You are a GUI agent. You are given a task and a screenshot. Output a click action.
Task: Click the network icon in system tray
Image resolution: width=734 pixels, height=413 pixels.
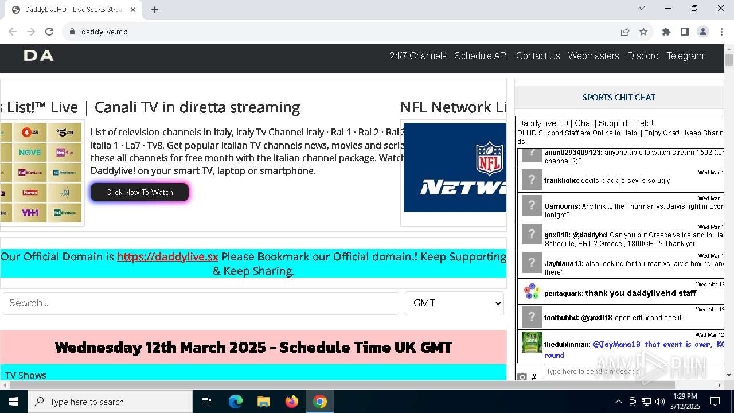coord(646,402)
